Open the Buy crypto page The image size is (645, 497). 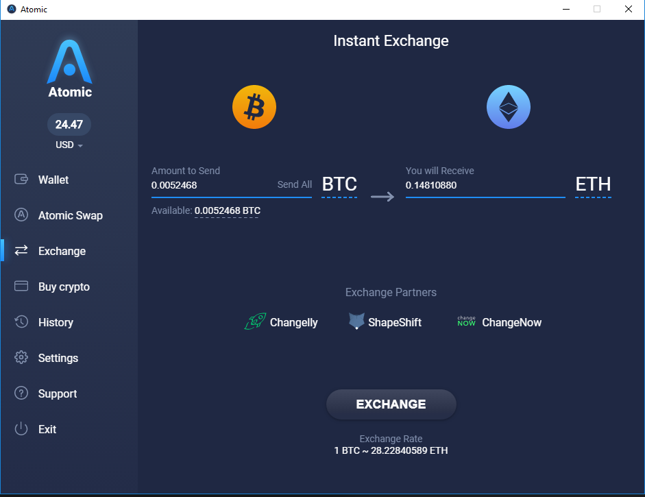pyautogui.click(x=64, y=287)
